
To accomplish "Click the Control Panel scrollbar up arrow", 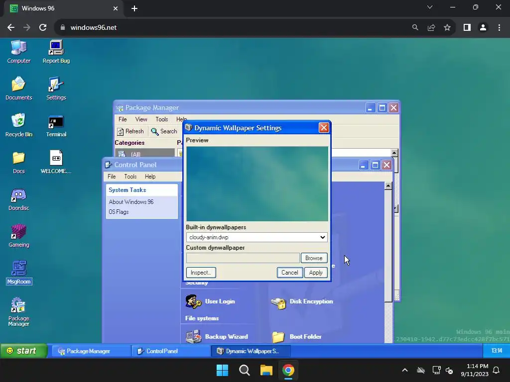I will pyautogui.click(x=388, y=186).
